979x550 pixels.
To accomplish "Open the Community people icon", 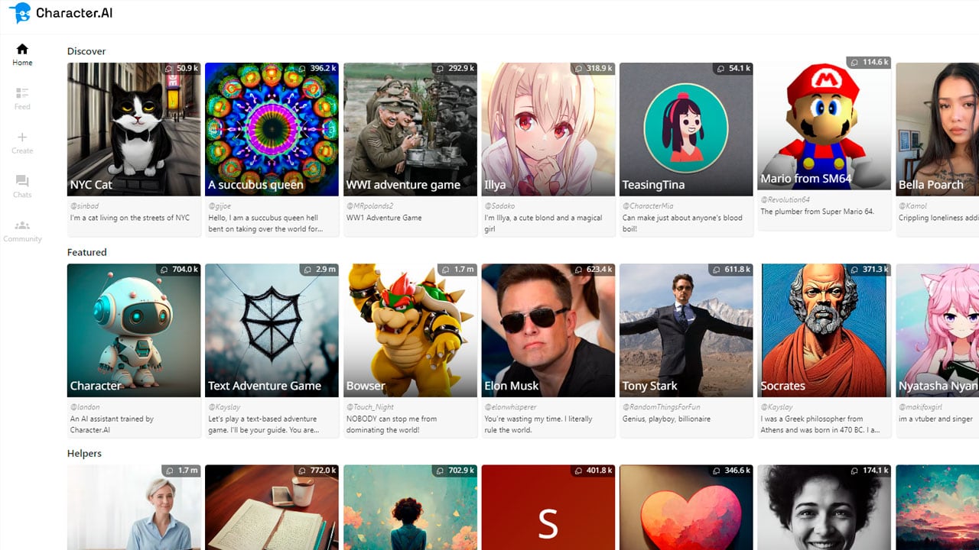I will point(22,225).
